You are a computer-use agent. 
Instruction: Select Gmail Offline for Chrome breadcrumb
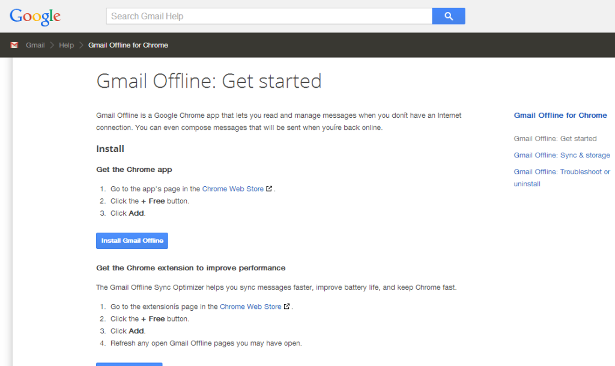click(128, 45)
